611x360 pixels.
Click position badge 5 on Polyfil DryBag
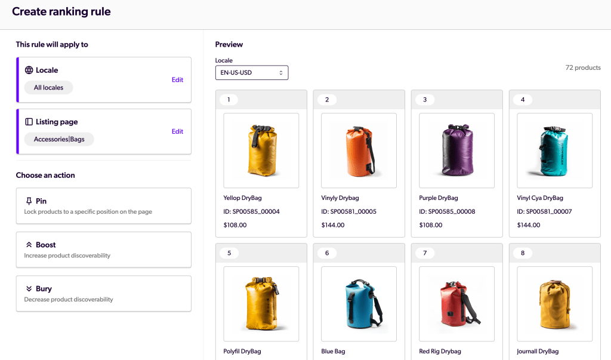(x=229, y=253)
